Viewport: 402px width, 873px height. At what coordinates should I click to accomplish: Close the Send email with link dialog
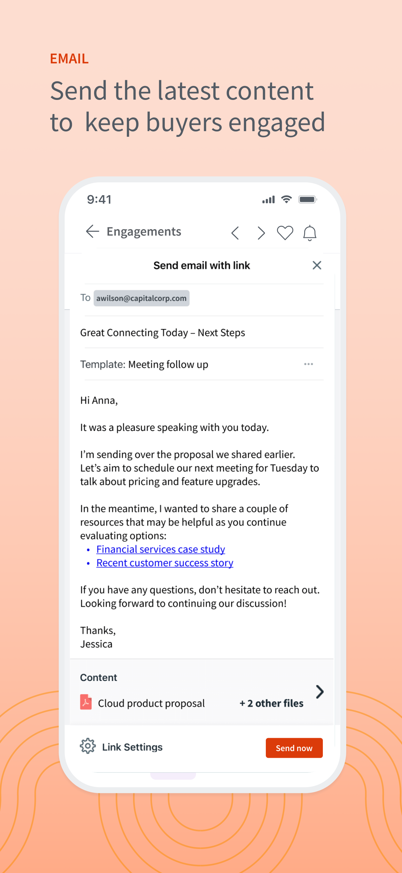317,265
